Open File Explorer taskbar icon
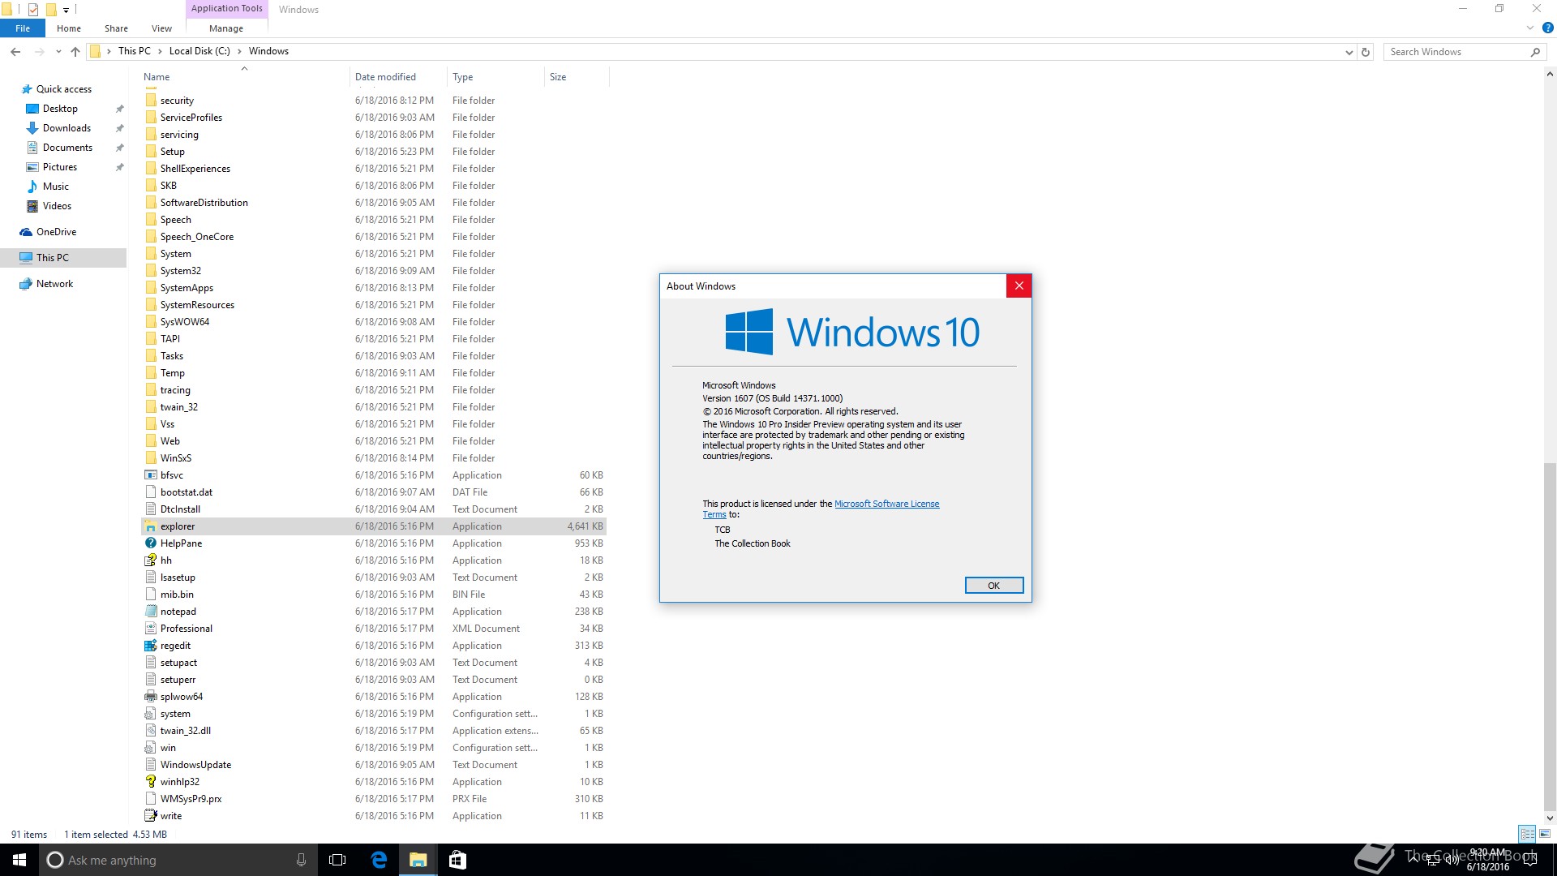Viewport: 1557px width, 876px height. pos(418,860)
